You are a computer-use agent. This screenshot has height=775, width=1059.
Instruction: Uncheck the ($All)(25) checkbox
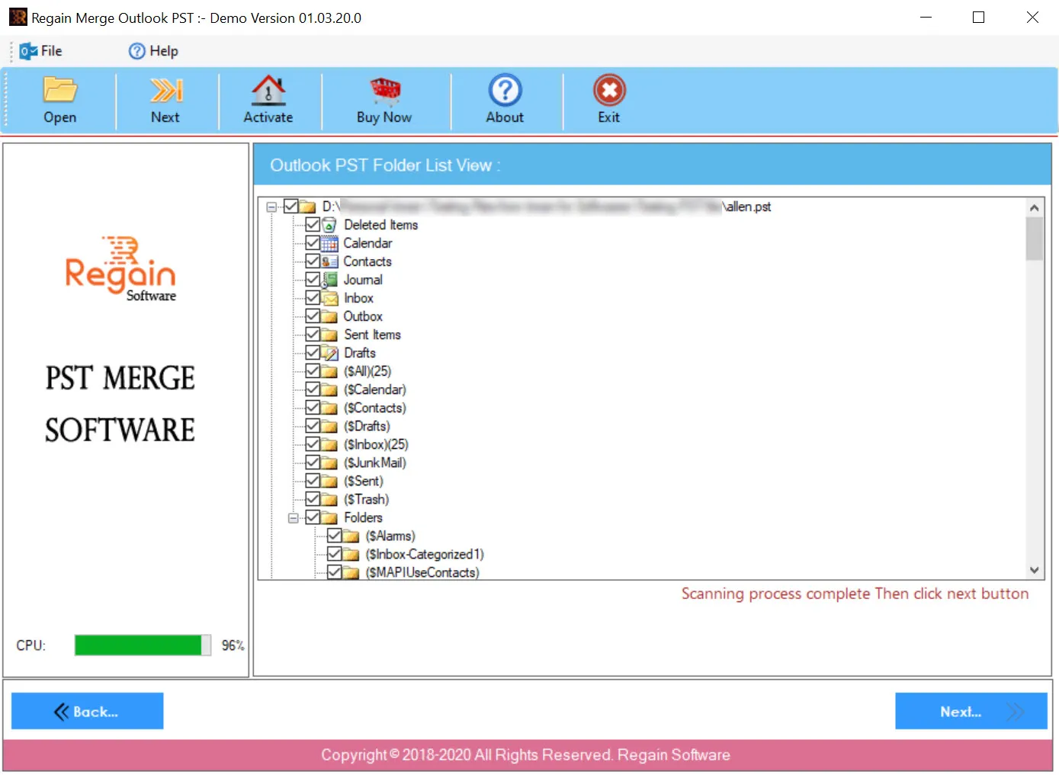(x=313, y=371)
